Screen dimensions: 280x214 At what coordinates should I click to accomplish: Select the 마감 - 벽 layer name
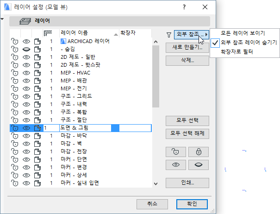tap(71, 144)
